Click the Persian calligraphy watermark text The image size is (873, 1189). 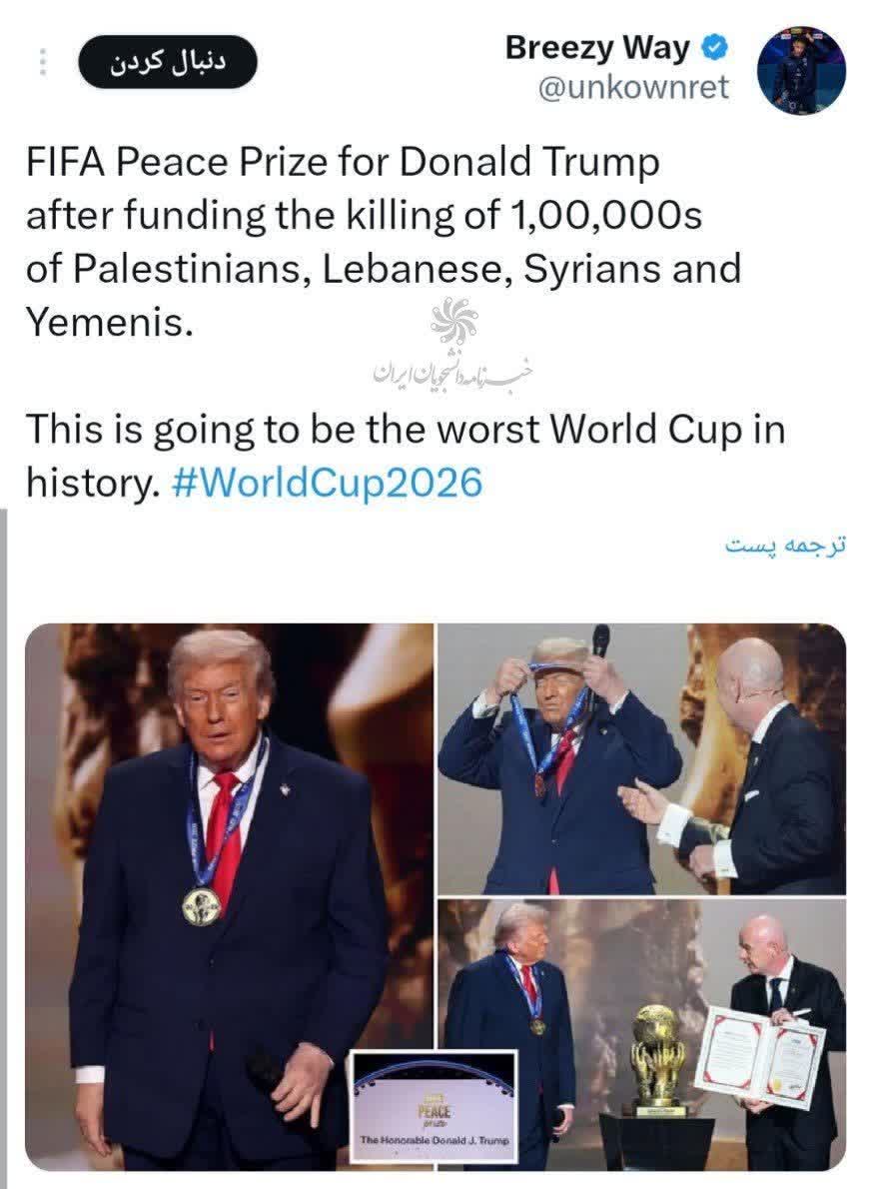coord(453,370)
